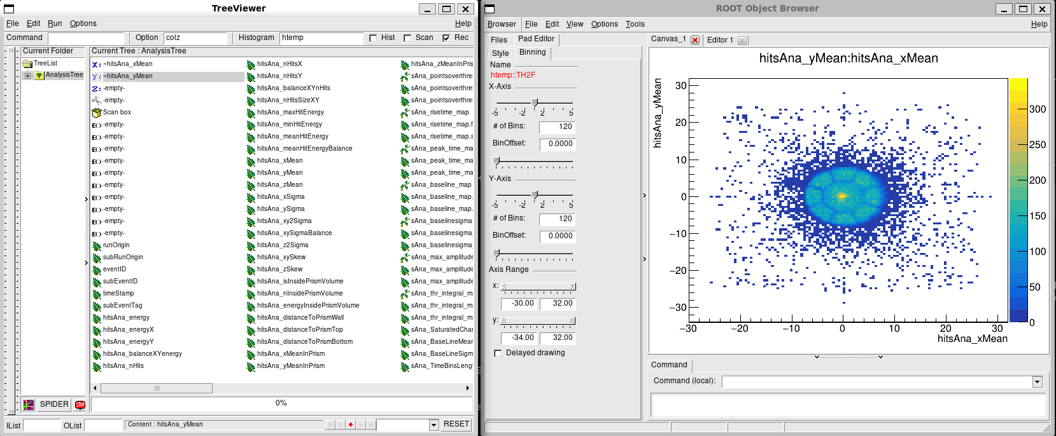Select the TreeList folder icon
This screenshot has width=1056, height=436.
coord(27,64)
